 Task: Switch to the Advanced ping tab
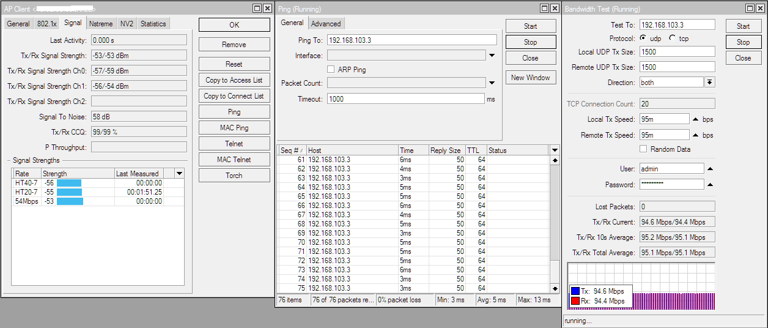click(x=326, y=24)
